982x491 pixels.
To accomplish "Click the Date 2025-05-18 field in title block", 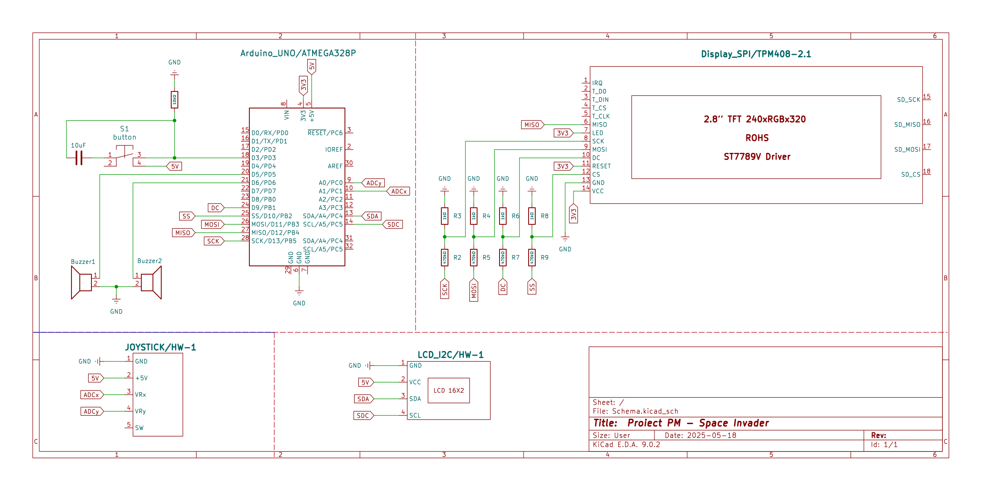I will [x=701, y=435].
